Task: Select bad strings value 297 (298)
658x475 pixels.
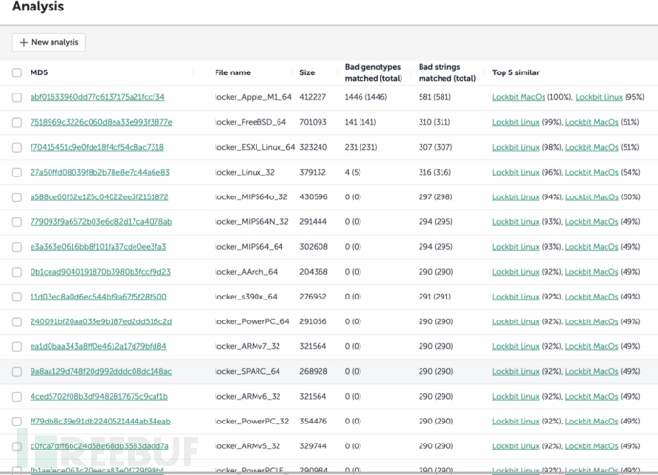Action: click(435, 196)
